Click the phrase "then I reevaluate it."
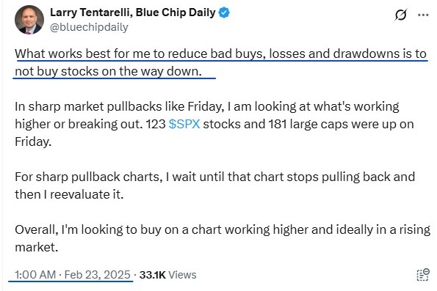Screen dimensions: 437x291 click(69, 194)
